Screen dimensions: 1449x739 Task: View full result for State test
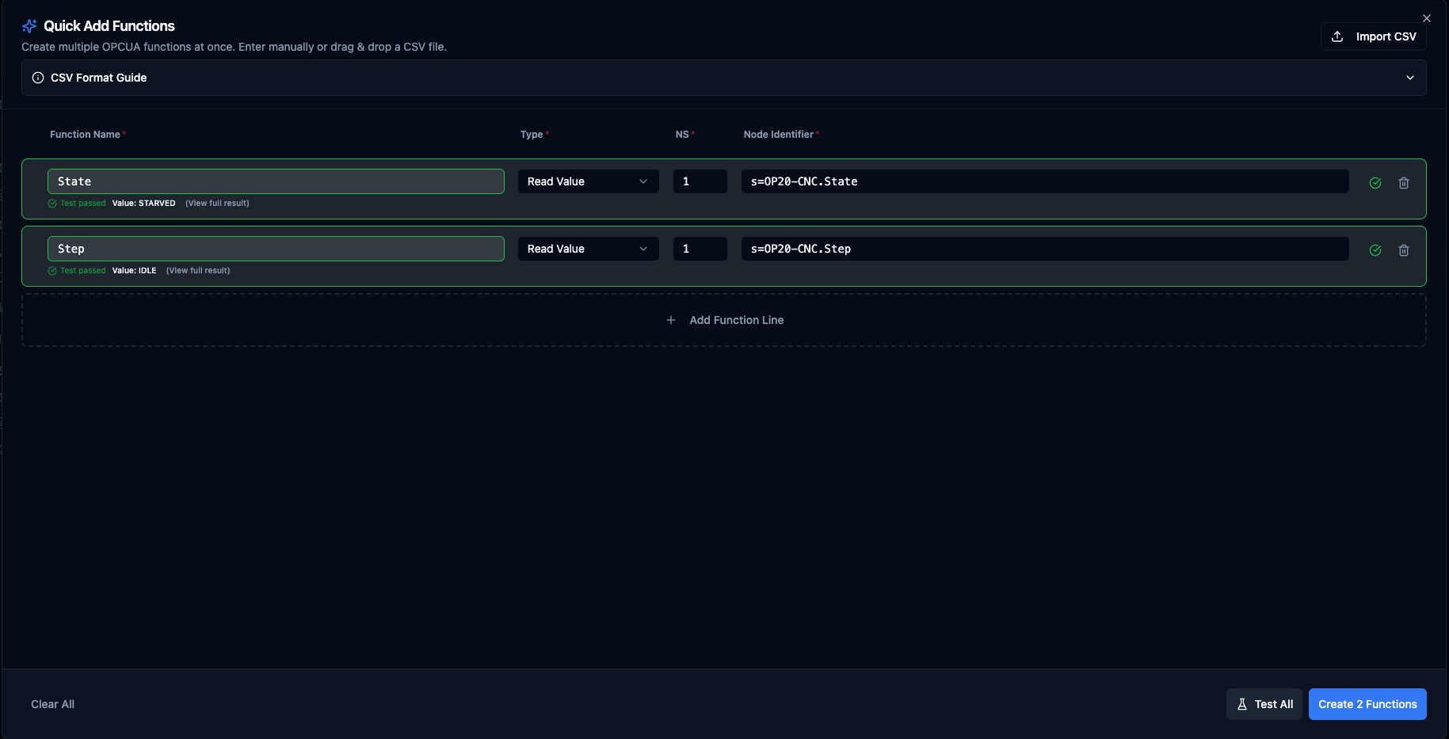[217, 204]
